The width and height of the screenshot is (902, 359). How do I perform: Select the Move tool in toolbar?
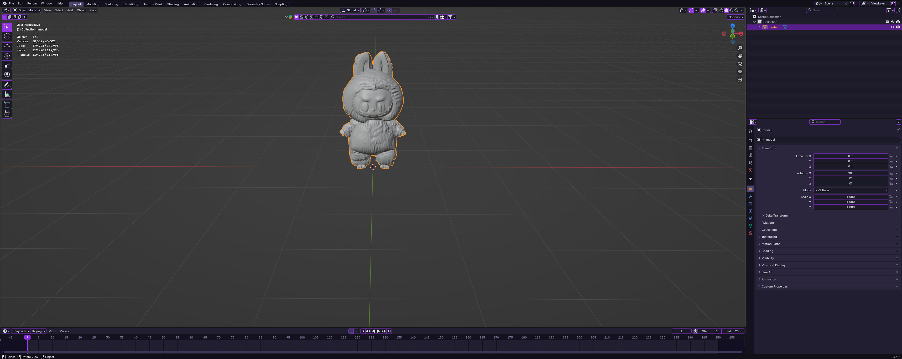pos(7,47)
